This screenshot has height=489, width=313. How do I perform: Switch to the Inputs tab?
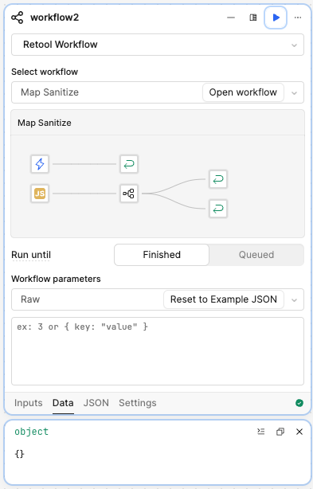29,403
